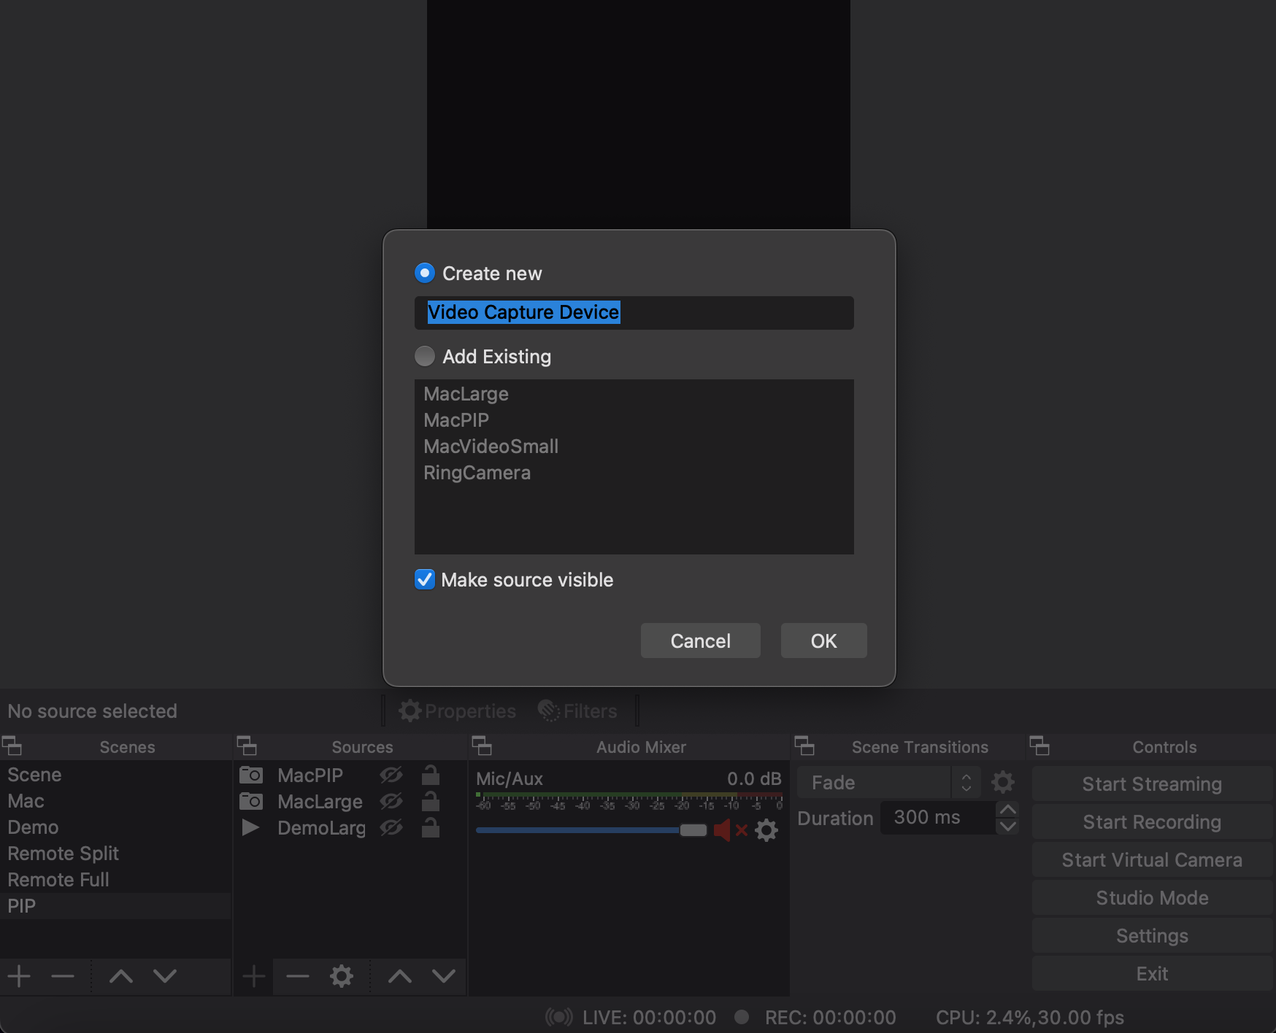Screen dimensions: 1276x1033
Task: Show the MacPIP source via eye
Action: (391, 775)
